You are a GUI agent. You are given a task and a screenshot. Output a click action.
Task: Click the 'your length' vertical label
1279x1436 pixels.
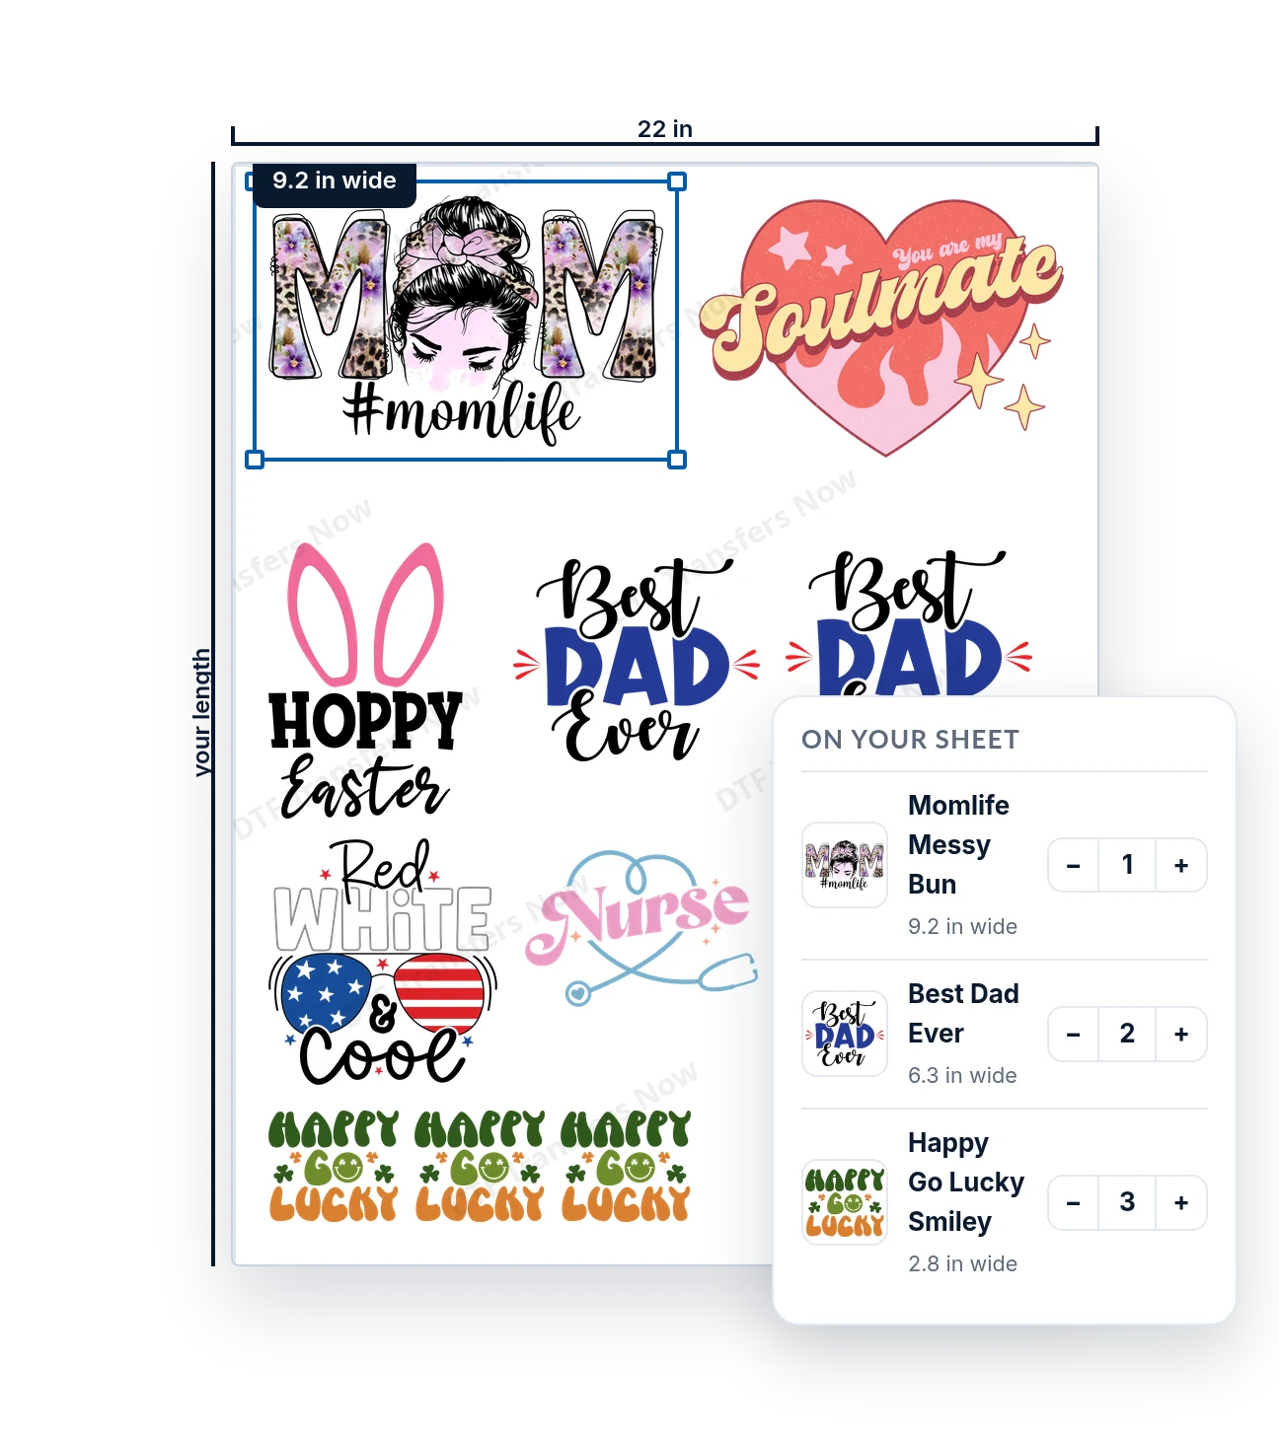click(x=201, y=712)
